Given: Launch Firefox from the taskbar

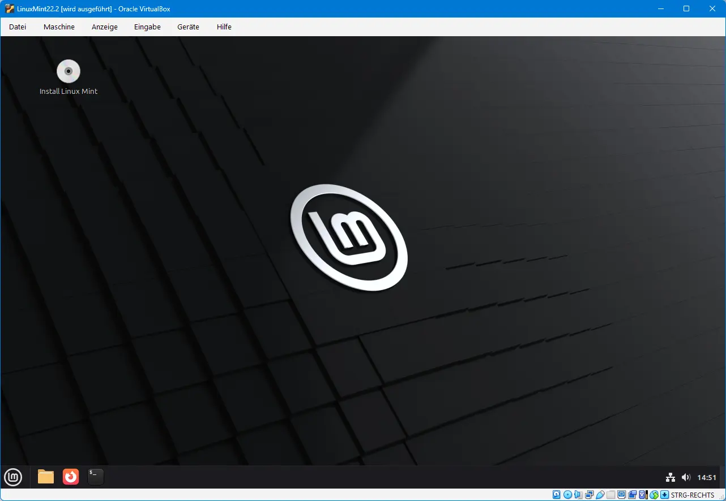Looking at the screenshot, I should (70, 477).
